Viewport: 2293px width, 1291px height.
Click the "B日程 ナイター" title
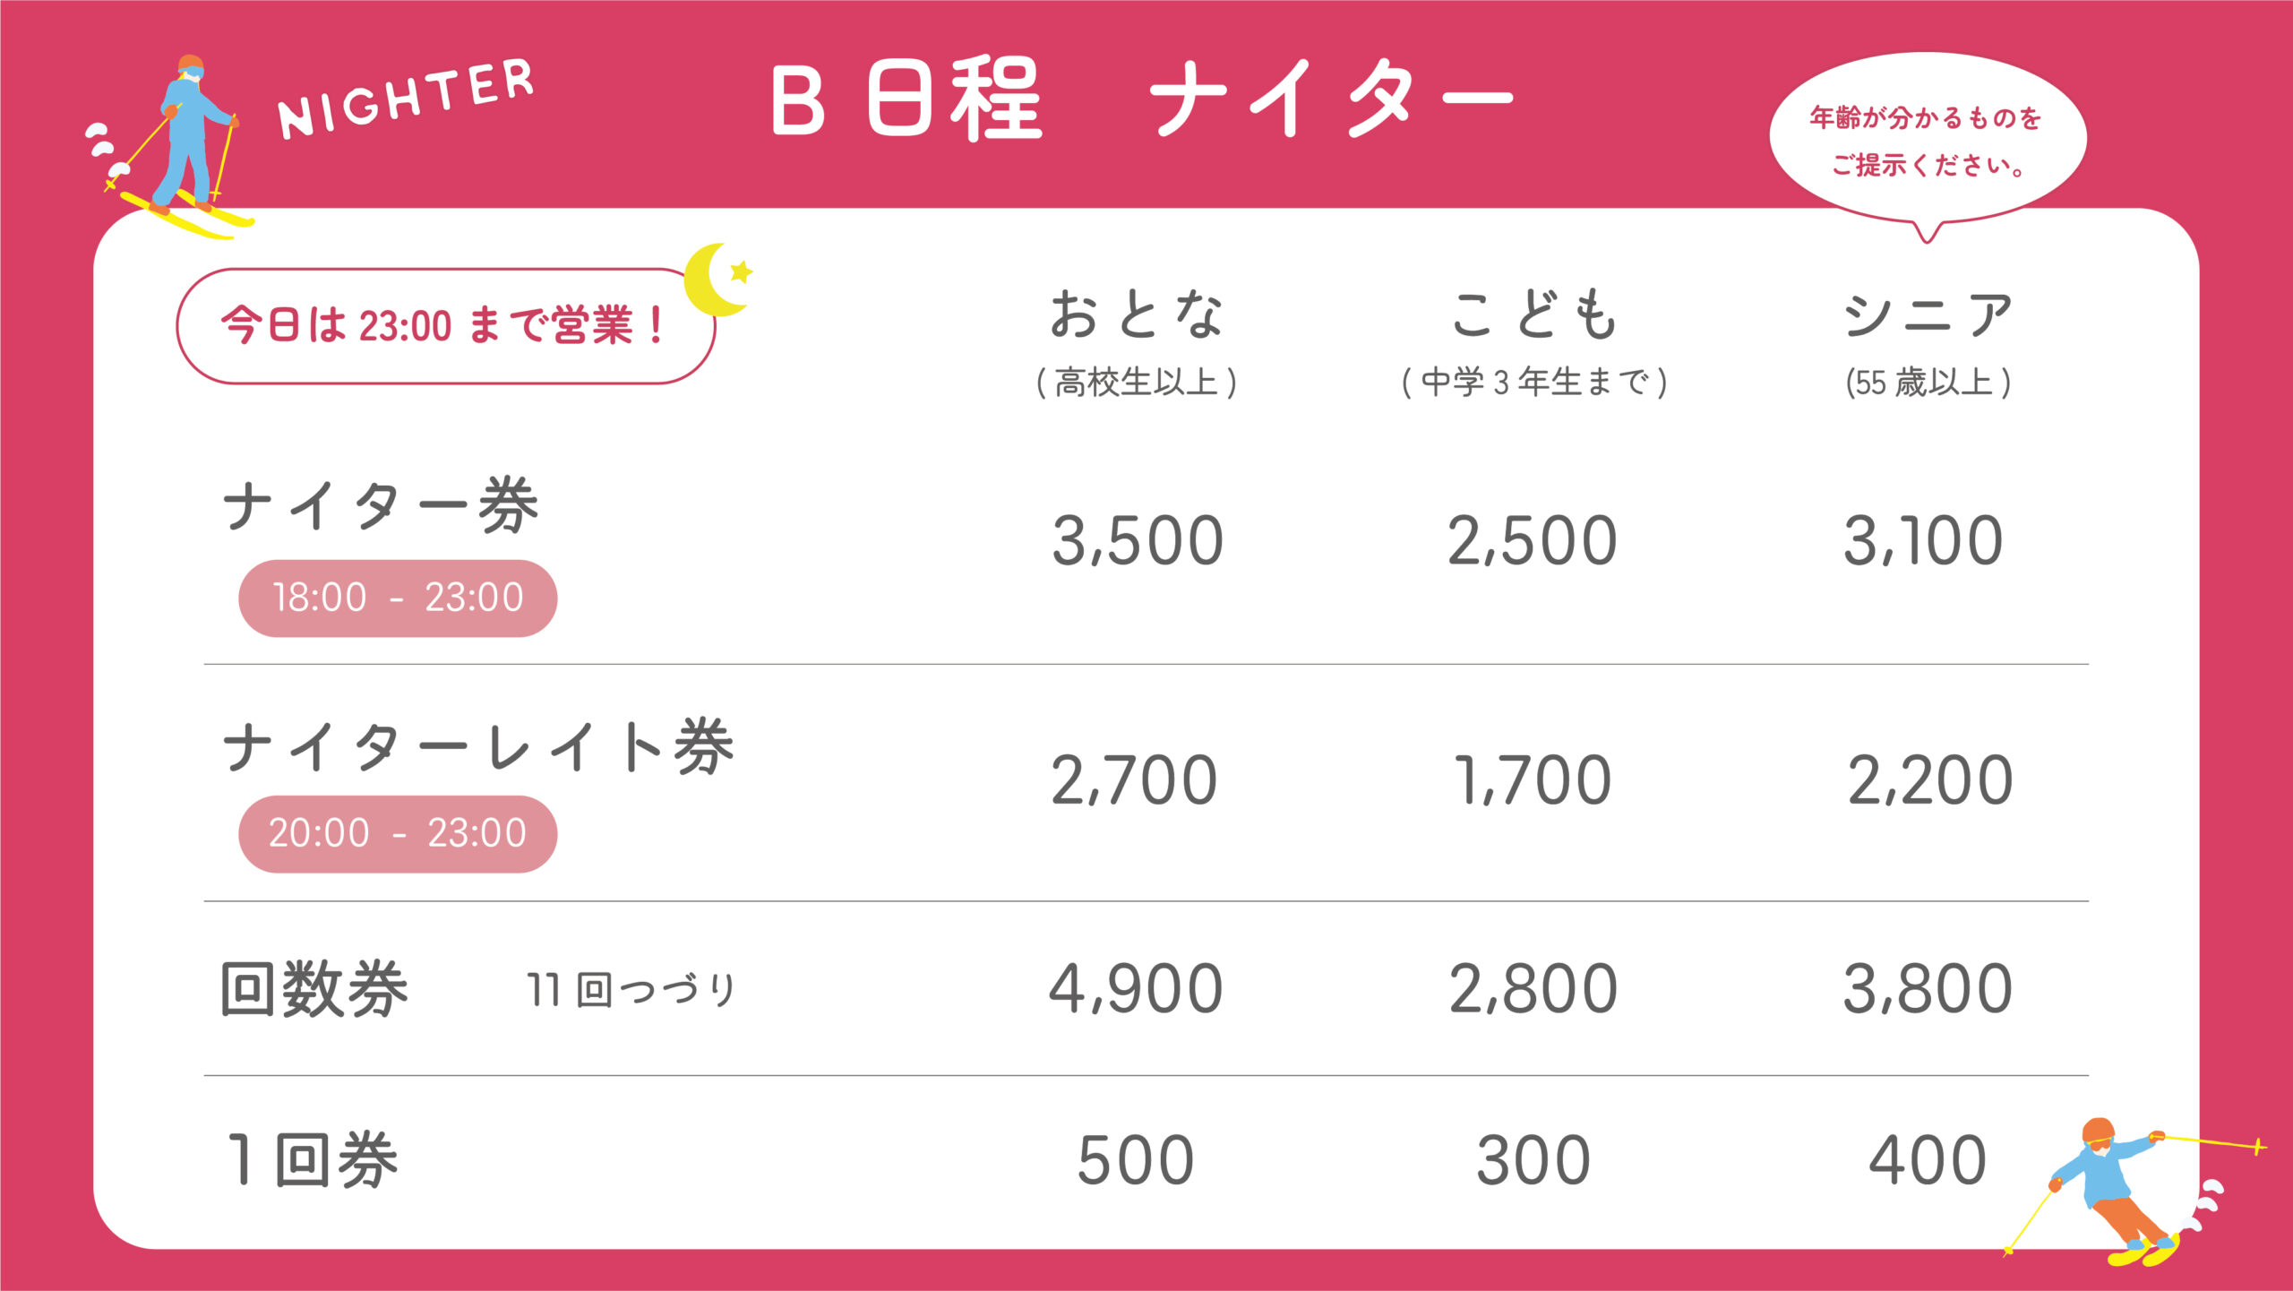(1141, 99)
